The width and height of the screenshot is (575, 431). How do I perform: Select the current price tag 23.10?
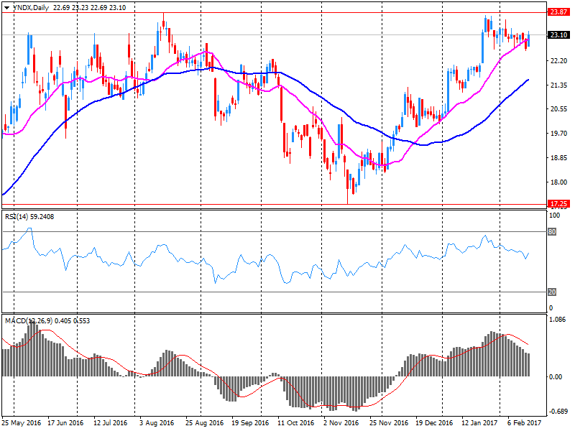558,34
